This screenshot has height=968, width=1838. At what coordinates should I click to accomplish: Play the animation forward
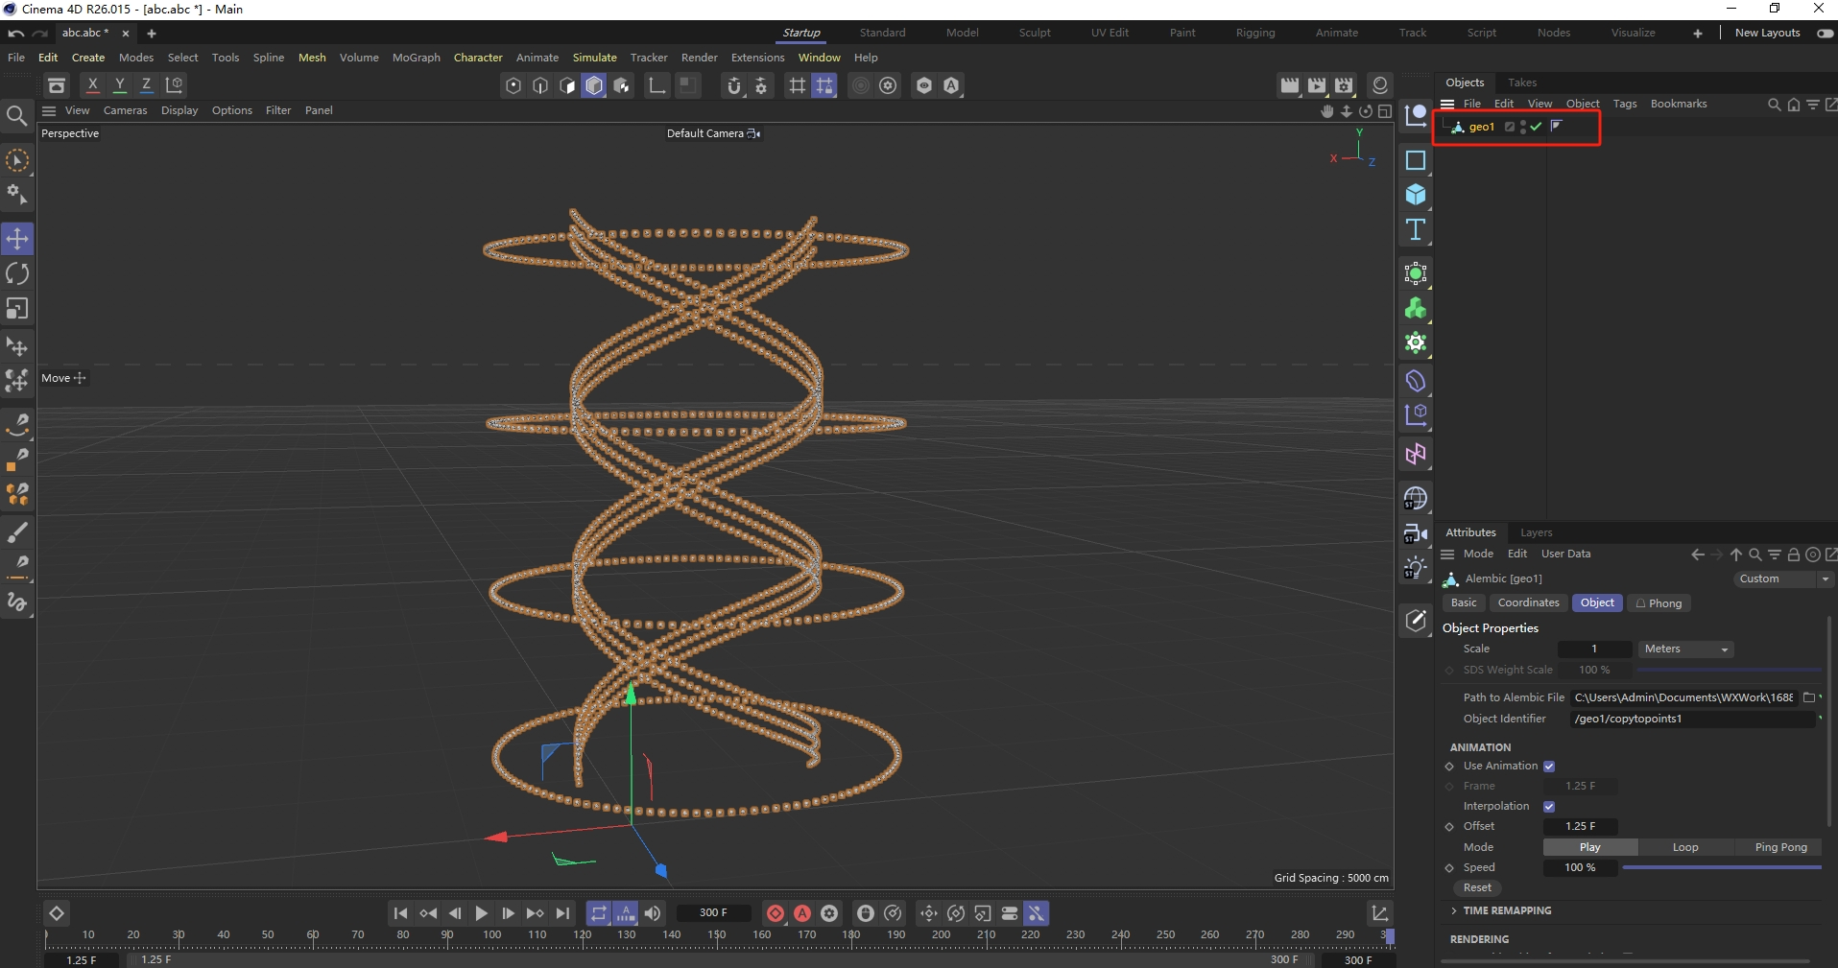[482, 913]
